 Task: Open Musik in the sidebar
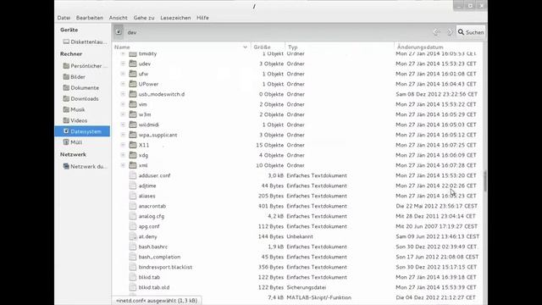(x=74, y=109)
